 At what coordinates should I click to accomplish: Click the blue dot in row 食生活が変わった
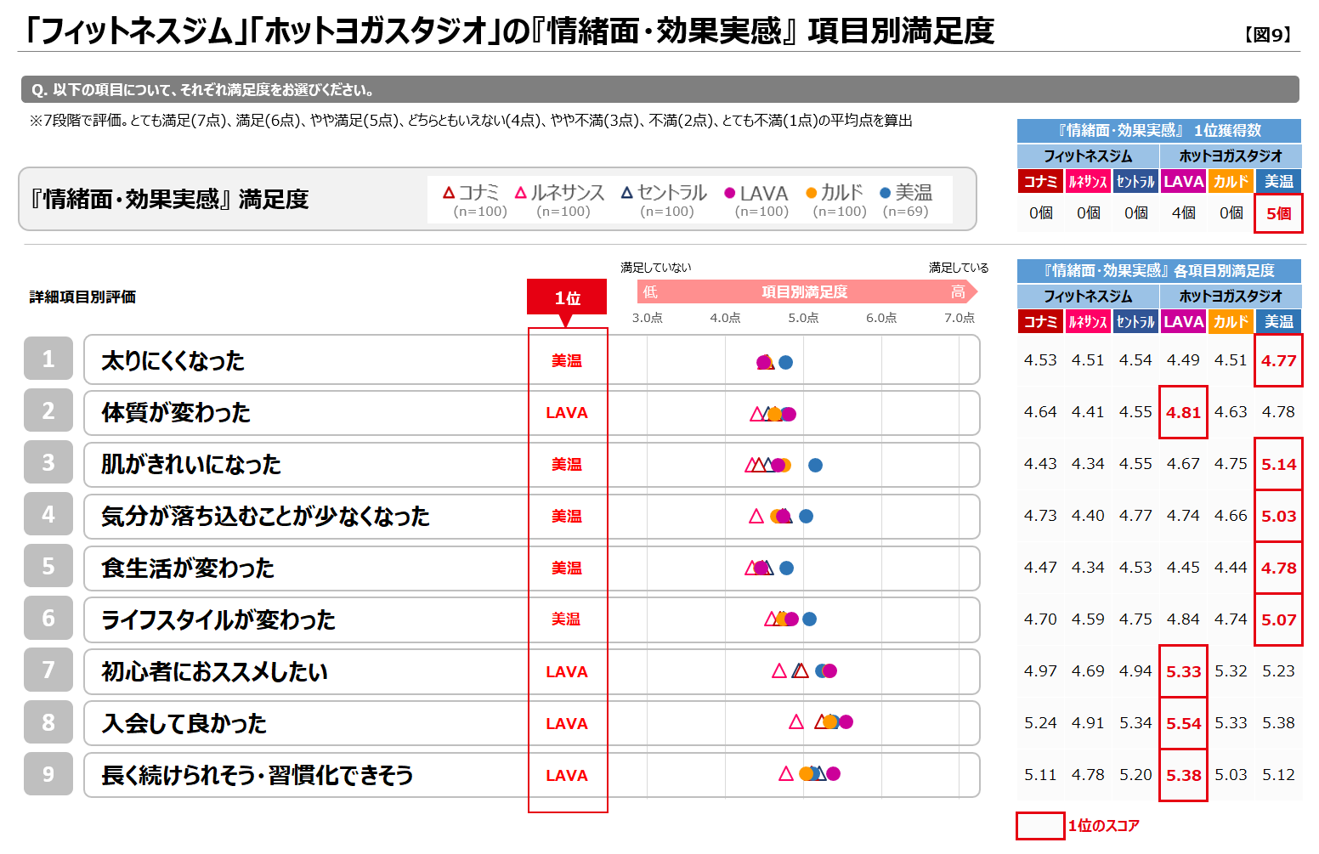click(x=787, y=568)
